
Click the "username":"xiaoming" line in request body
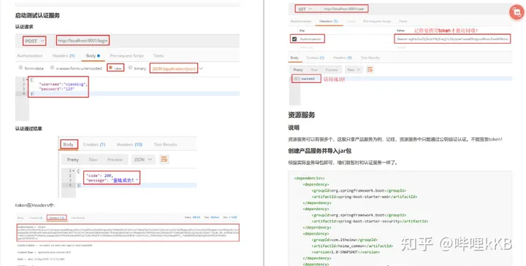pyautogui.click(x=64, y=85)
